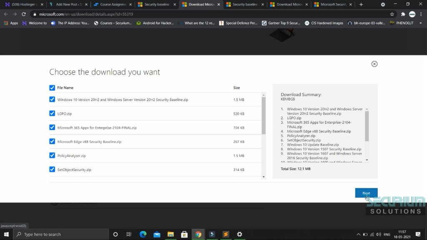The width and height of the screenshot is (427, 240).
Task: Switch to the Microsoft Security tab
Action: [x=333, y=4]
